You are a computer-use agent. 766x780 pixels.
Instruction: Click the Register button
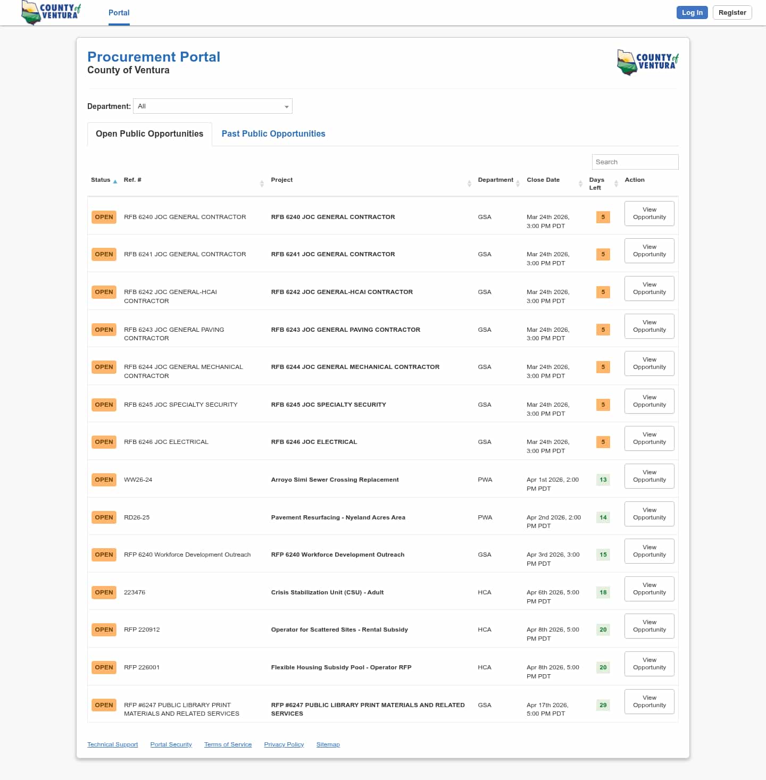click(732, 13)
